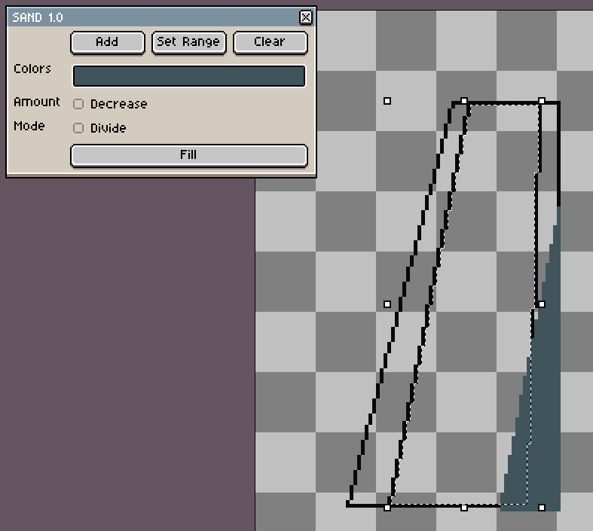Toggle the Divide mode checkbox
The height and width of the screenshot is (531, 593).
click(78, 128)
